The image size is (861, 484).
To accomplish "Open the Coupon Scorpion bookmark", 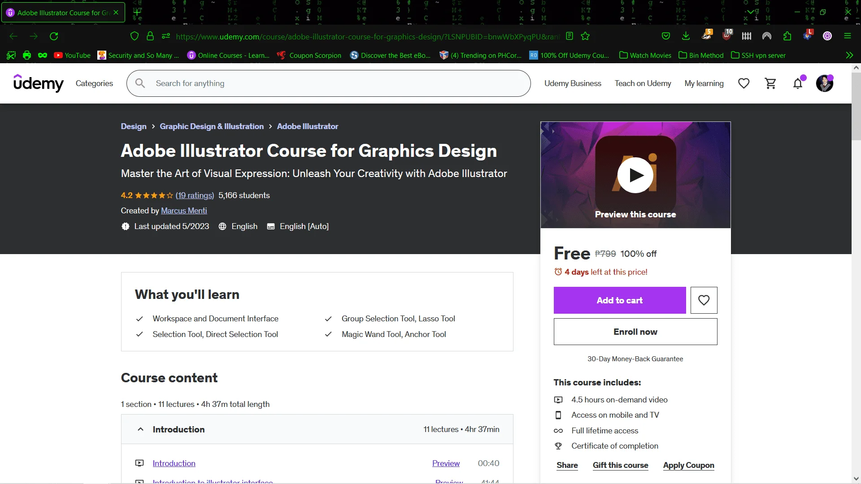I will pyautogui.click(x=309, y=56).
